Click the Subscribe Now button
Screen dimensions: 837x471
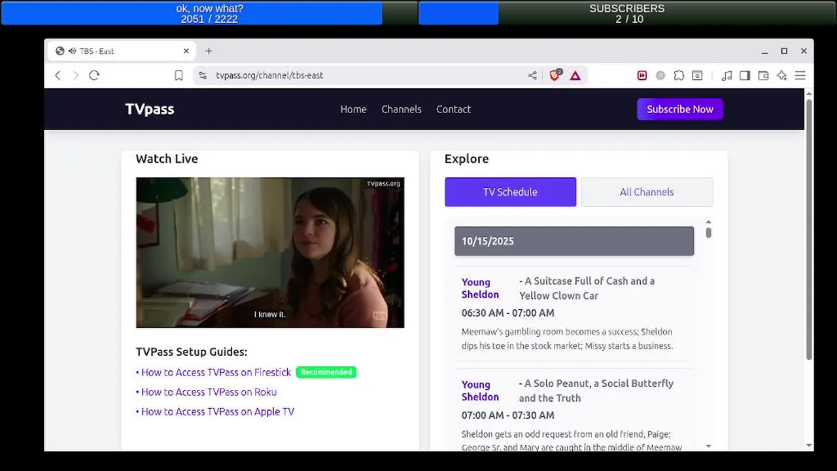680,109
